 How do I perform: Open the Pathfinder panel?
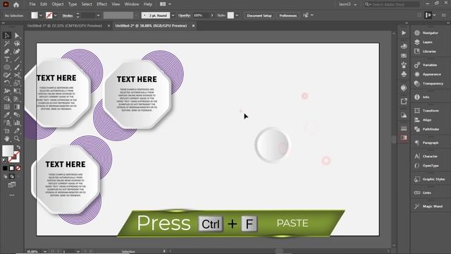click(x=431, y=129)
